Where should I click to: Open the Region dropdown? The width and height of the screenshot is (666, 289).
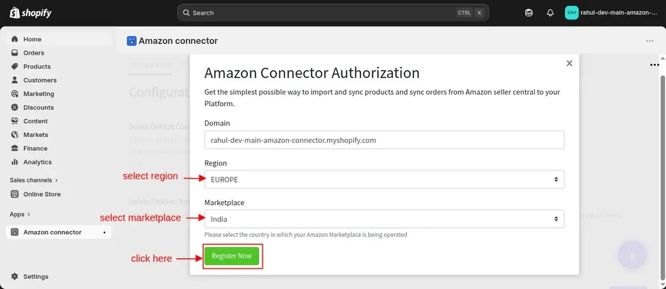pyautogui.click(x=384, y=179)
